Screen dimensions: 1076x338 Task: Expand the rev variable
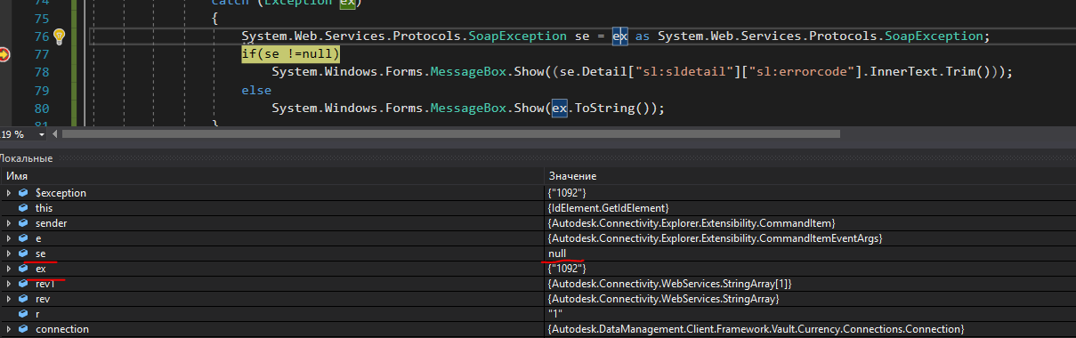tap(9, 298)
